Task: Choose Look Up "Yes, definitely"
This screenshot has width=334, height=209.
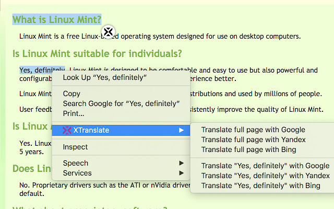Action: coord(104,77)
